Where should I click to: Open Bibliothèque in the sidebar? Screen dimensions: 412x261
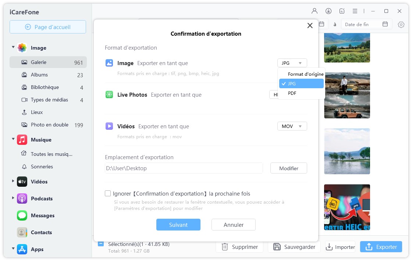tap(48, 87)
